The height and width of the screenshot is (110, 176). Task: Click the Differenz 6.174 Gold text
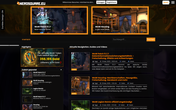(x=50, y=62)
